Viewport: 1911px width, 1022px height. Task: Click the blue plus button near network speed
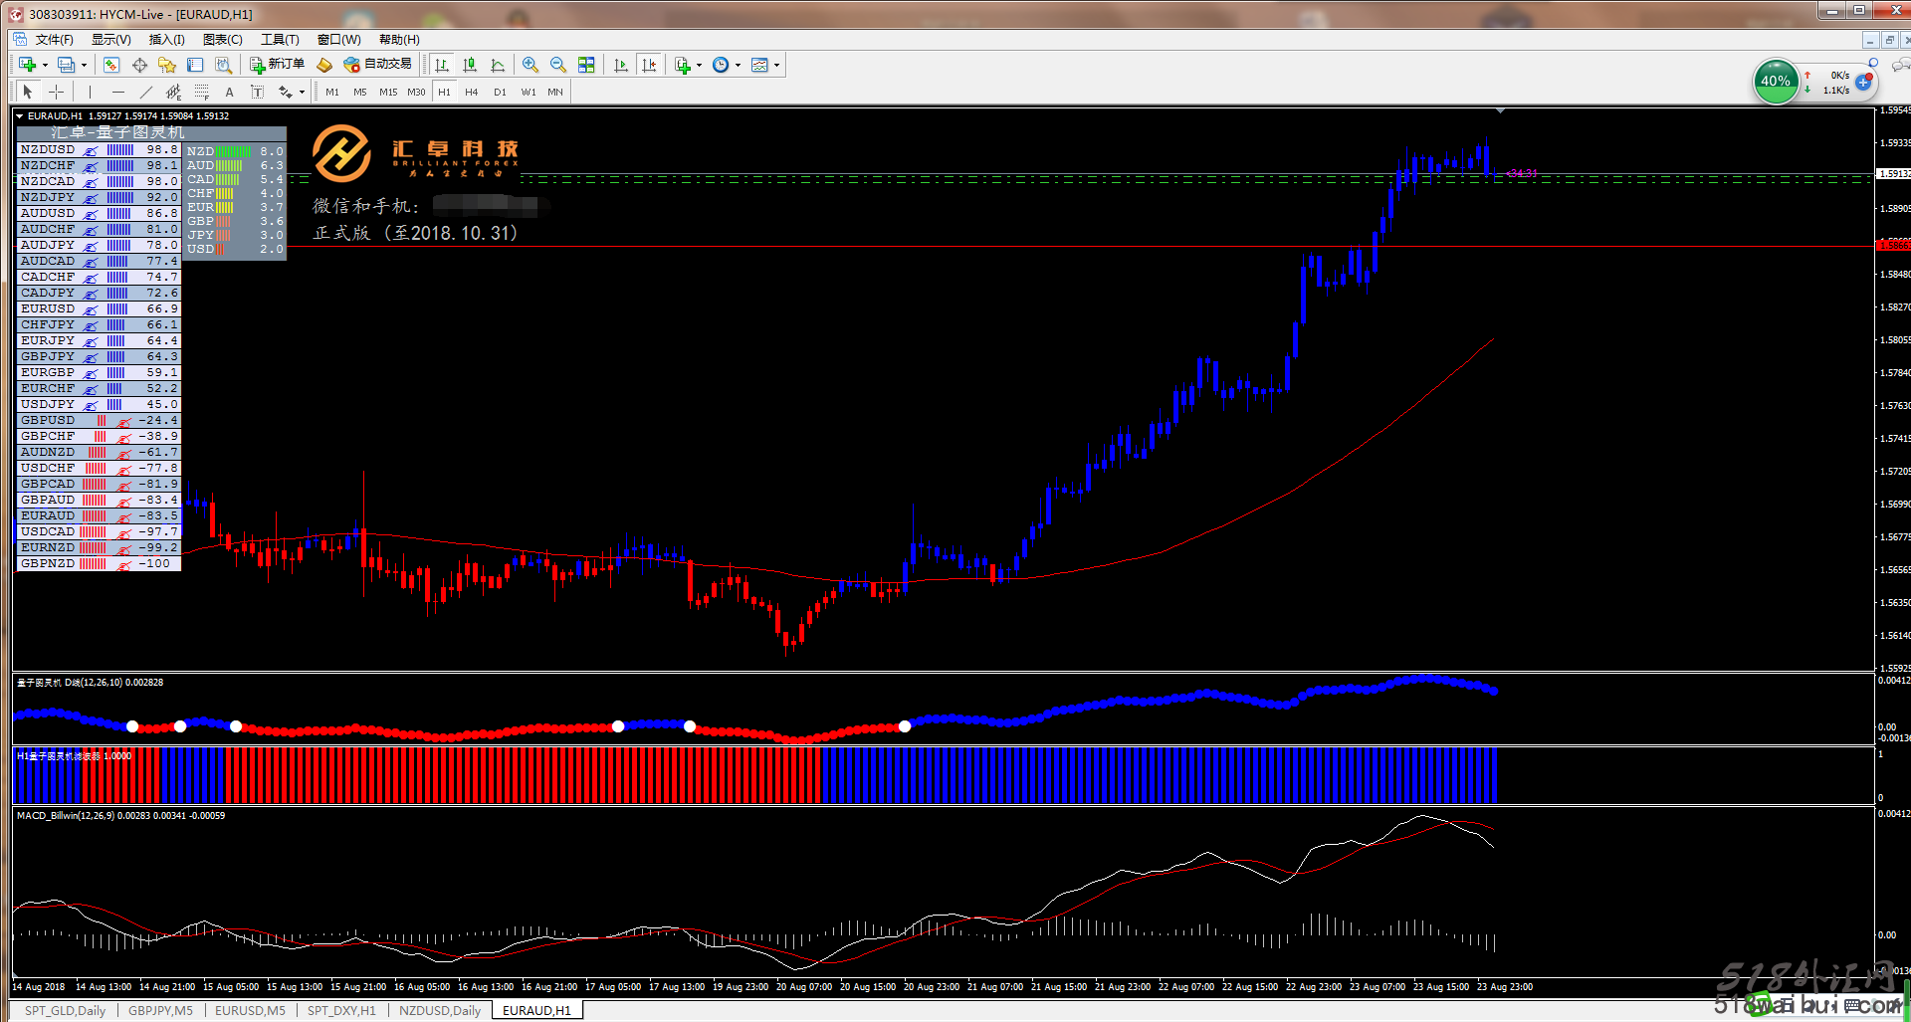(x=1863, y=82)
